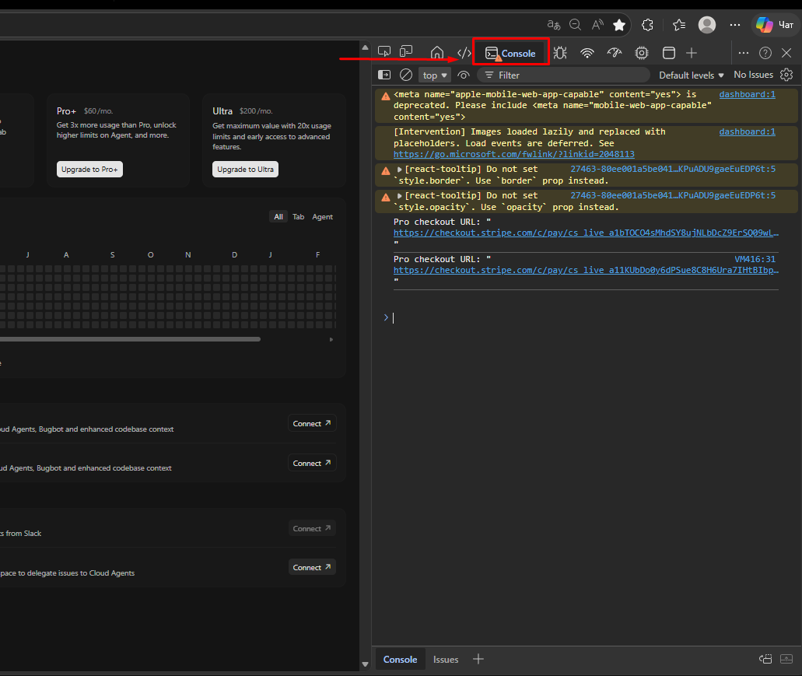Open the Application panel icon

pyautogui.click(x=668, y=53)
